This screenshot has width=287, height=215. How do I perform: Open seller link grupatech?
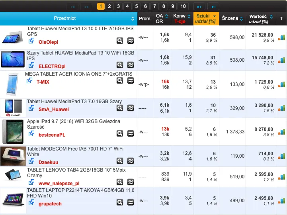click(50, 203)
